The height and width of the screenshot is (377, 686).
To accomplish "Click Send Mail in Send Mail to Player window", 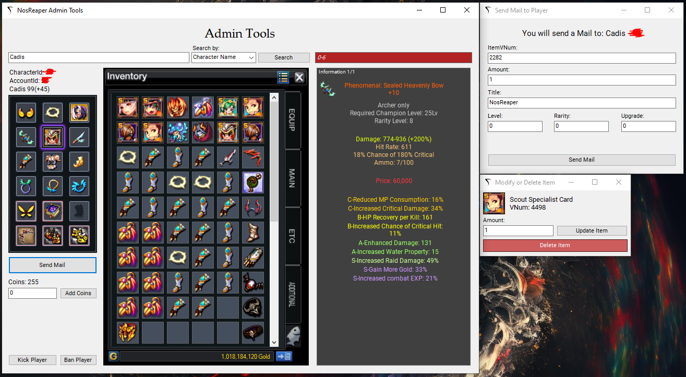I will pyautogui.click(x=582, y=160).
